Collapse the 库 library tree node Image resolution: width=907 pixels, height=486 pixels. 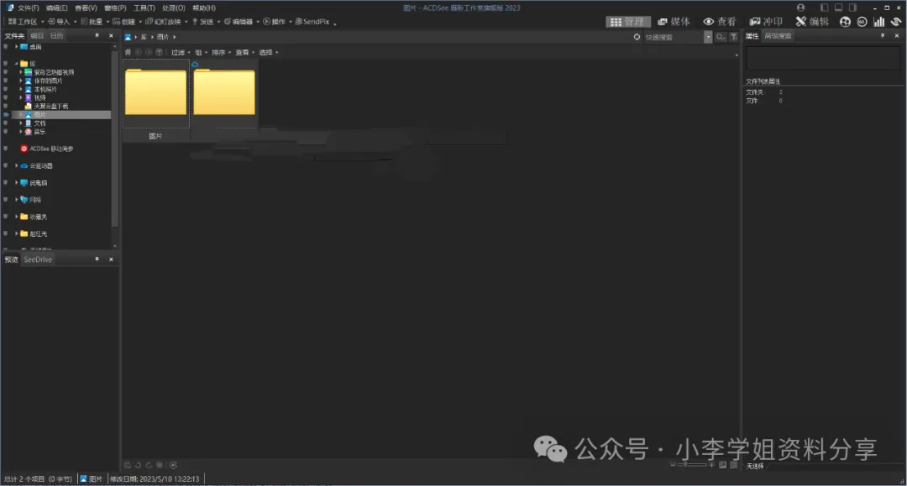coord(16,64)
